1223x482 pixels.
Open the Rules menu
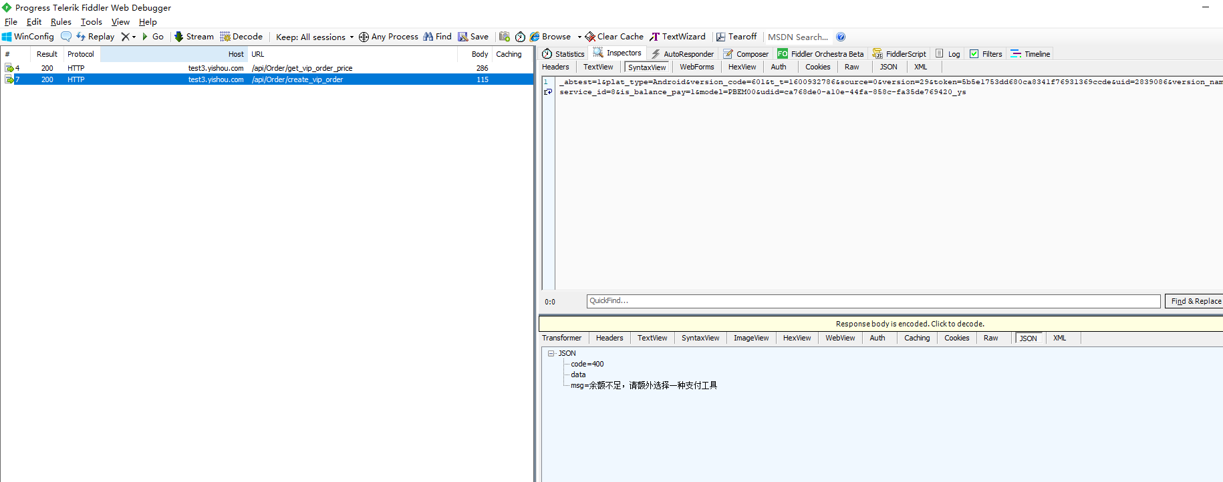tap(61, 22)
